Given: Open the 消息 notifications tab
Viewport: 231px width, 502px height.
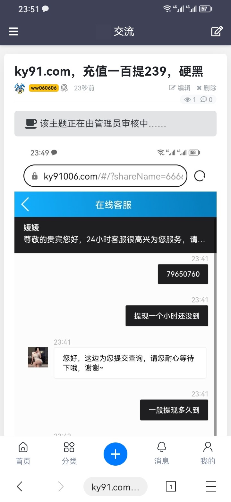Looking at the screenshot, I should (x=162, y=453).
